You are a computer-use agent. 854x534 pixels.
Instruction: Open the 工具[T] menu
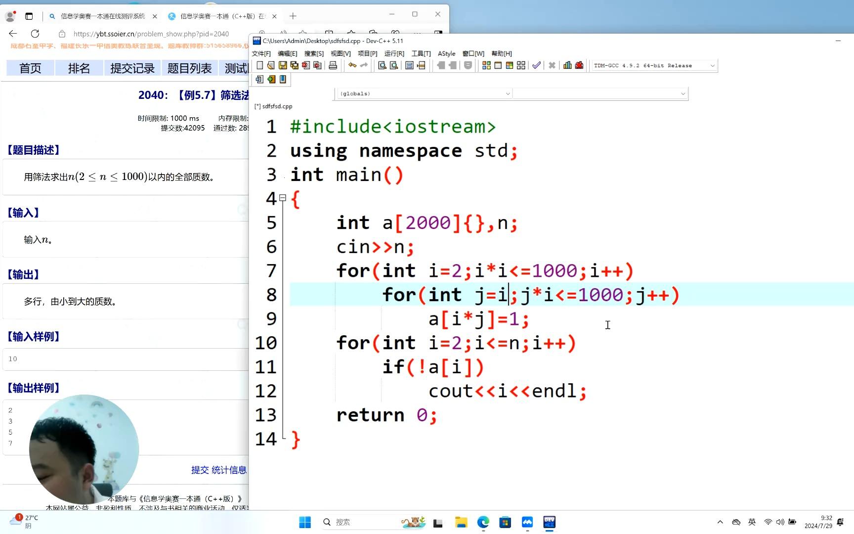(x=421, y=53)
